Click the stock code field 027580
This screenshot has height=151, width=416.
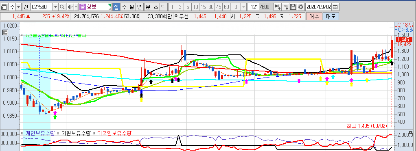pos(42,6)
